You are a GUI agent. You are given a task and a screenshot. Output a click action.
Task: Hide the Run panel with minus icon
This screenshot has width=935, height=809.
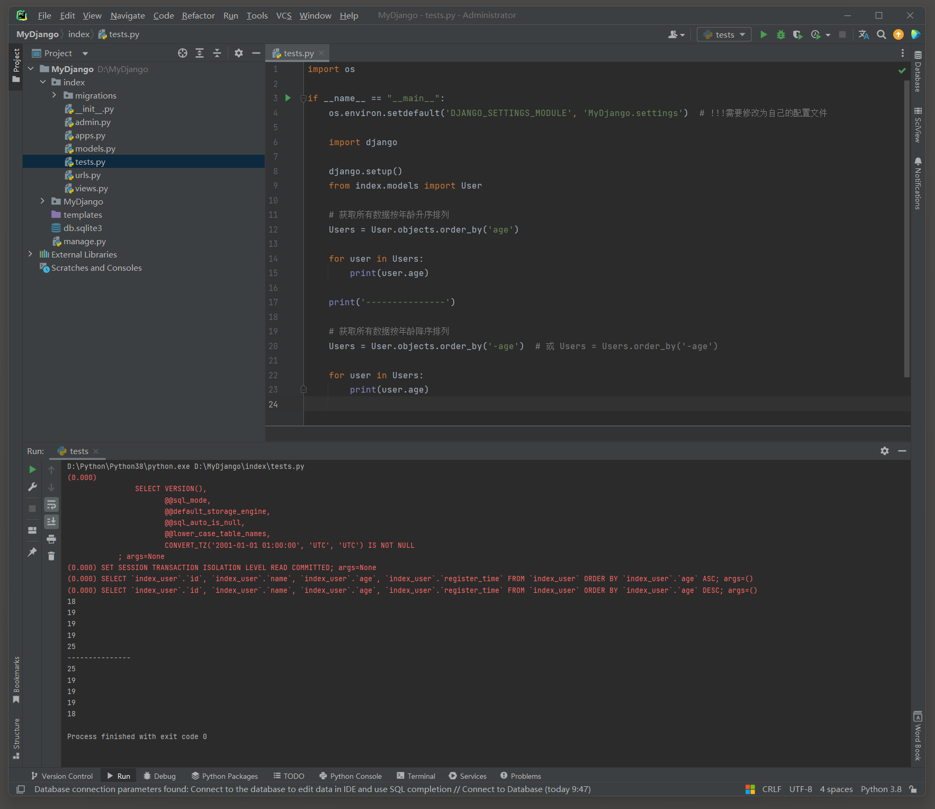pyautogui.click(x=902, y=451)
